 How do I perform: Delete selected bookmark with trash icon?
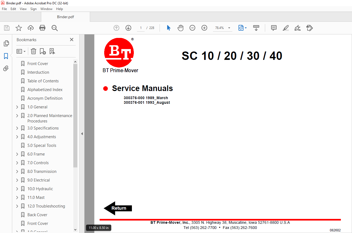tap(33, 51)
